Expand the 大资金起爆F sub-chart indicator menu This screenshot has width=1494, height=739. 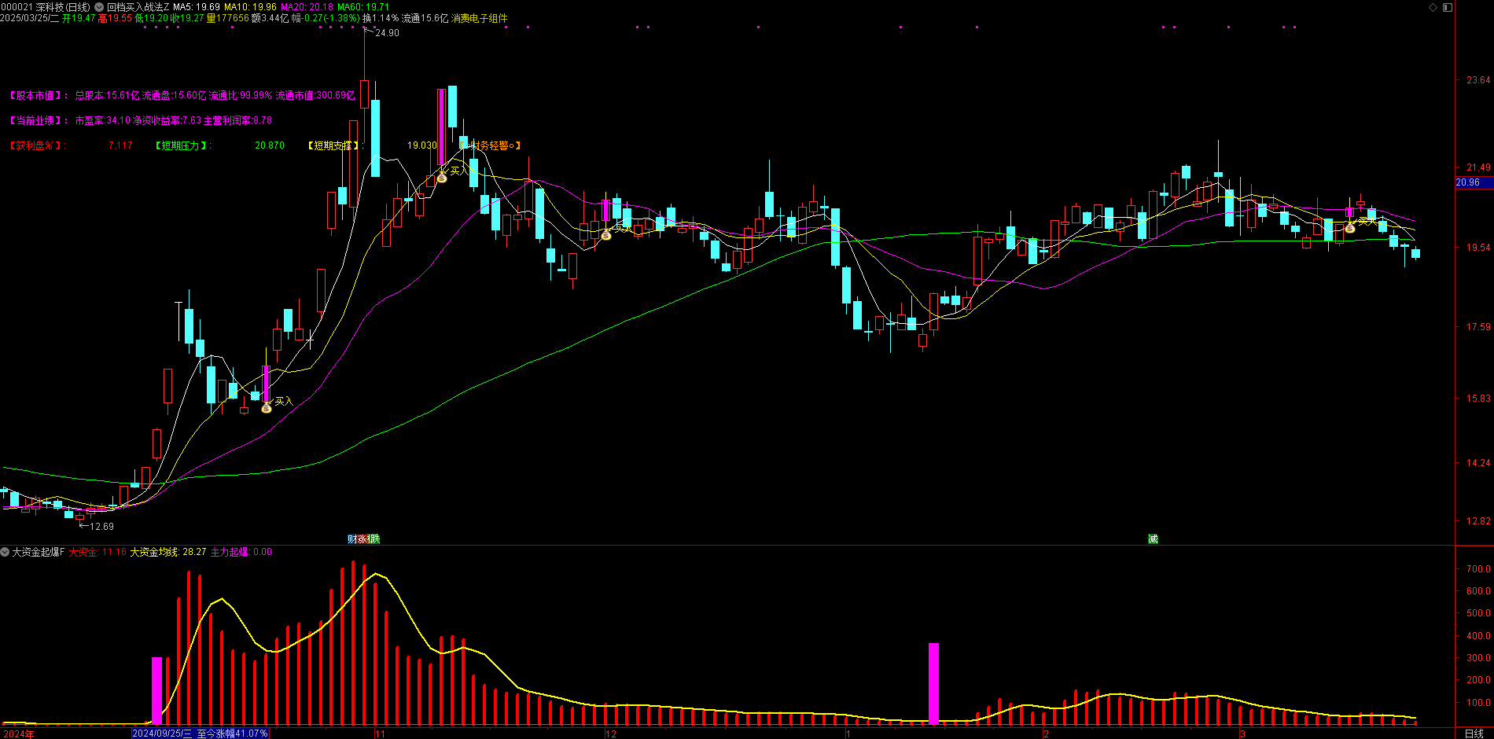tap(6, 552)
